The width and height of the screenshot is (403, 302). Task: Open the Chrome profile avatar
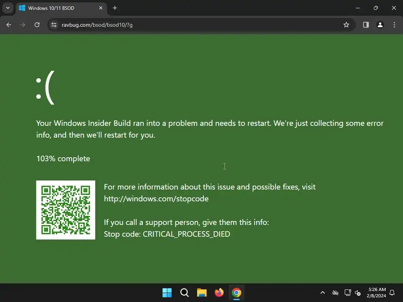tap(380, 25)
